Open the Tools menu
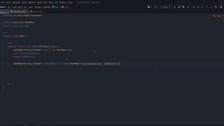This screenshot has width=224, height=126. 51,2
